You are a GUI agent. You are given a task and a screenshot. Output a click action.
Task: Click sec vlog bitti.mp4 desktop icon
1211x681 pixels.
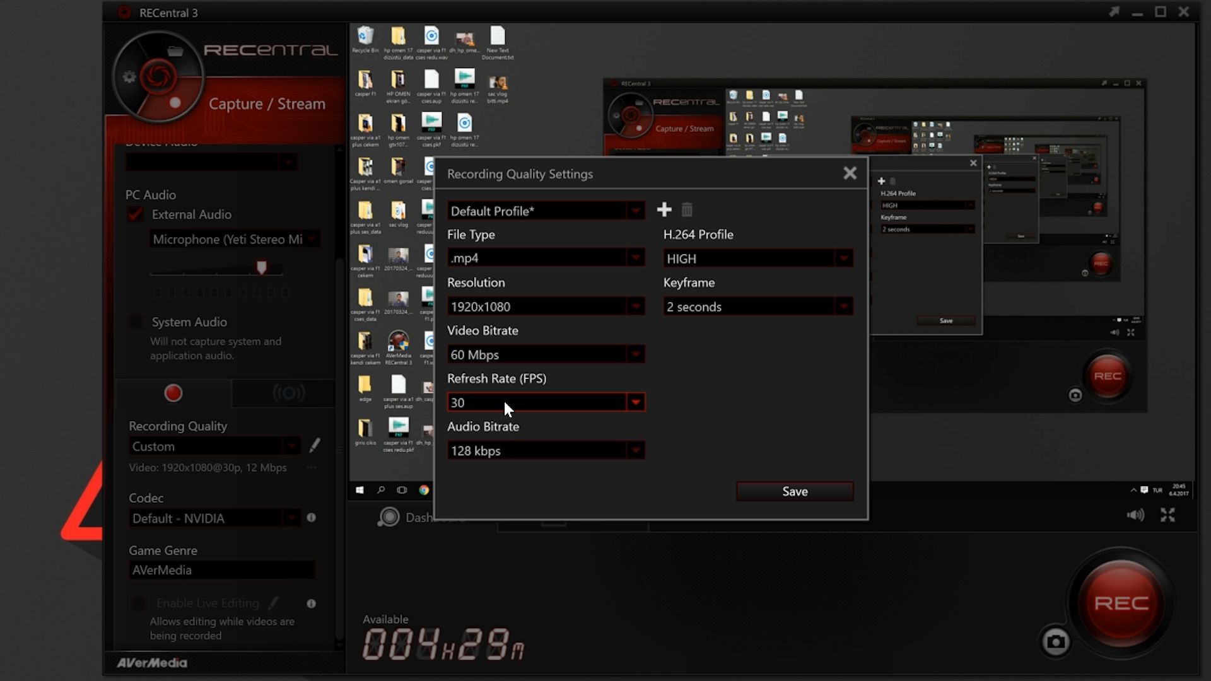point(498,90)
